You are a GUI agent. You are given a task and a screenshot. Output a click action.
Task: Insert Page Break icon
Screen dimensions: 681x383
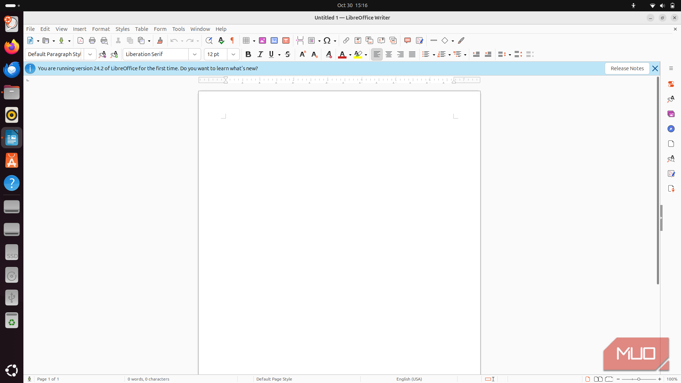click(x=300, y=40)
